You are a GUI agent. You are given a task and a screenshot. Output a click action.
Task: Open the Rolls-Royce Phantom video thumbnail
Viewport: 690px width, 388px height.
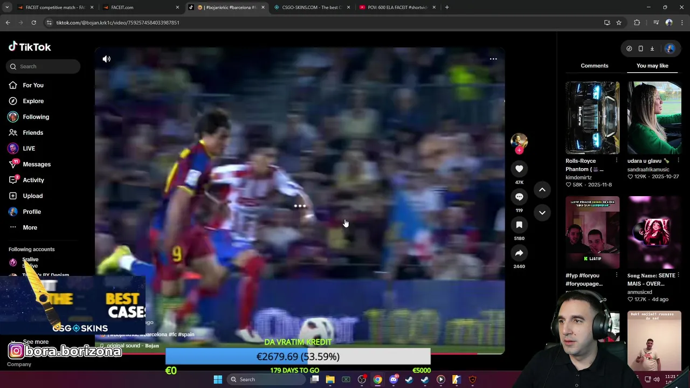[x=592, y=118]
